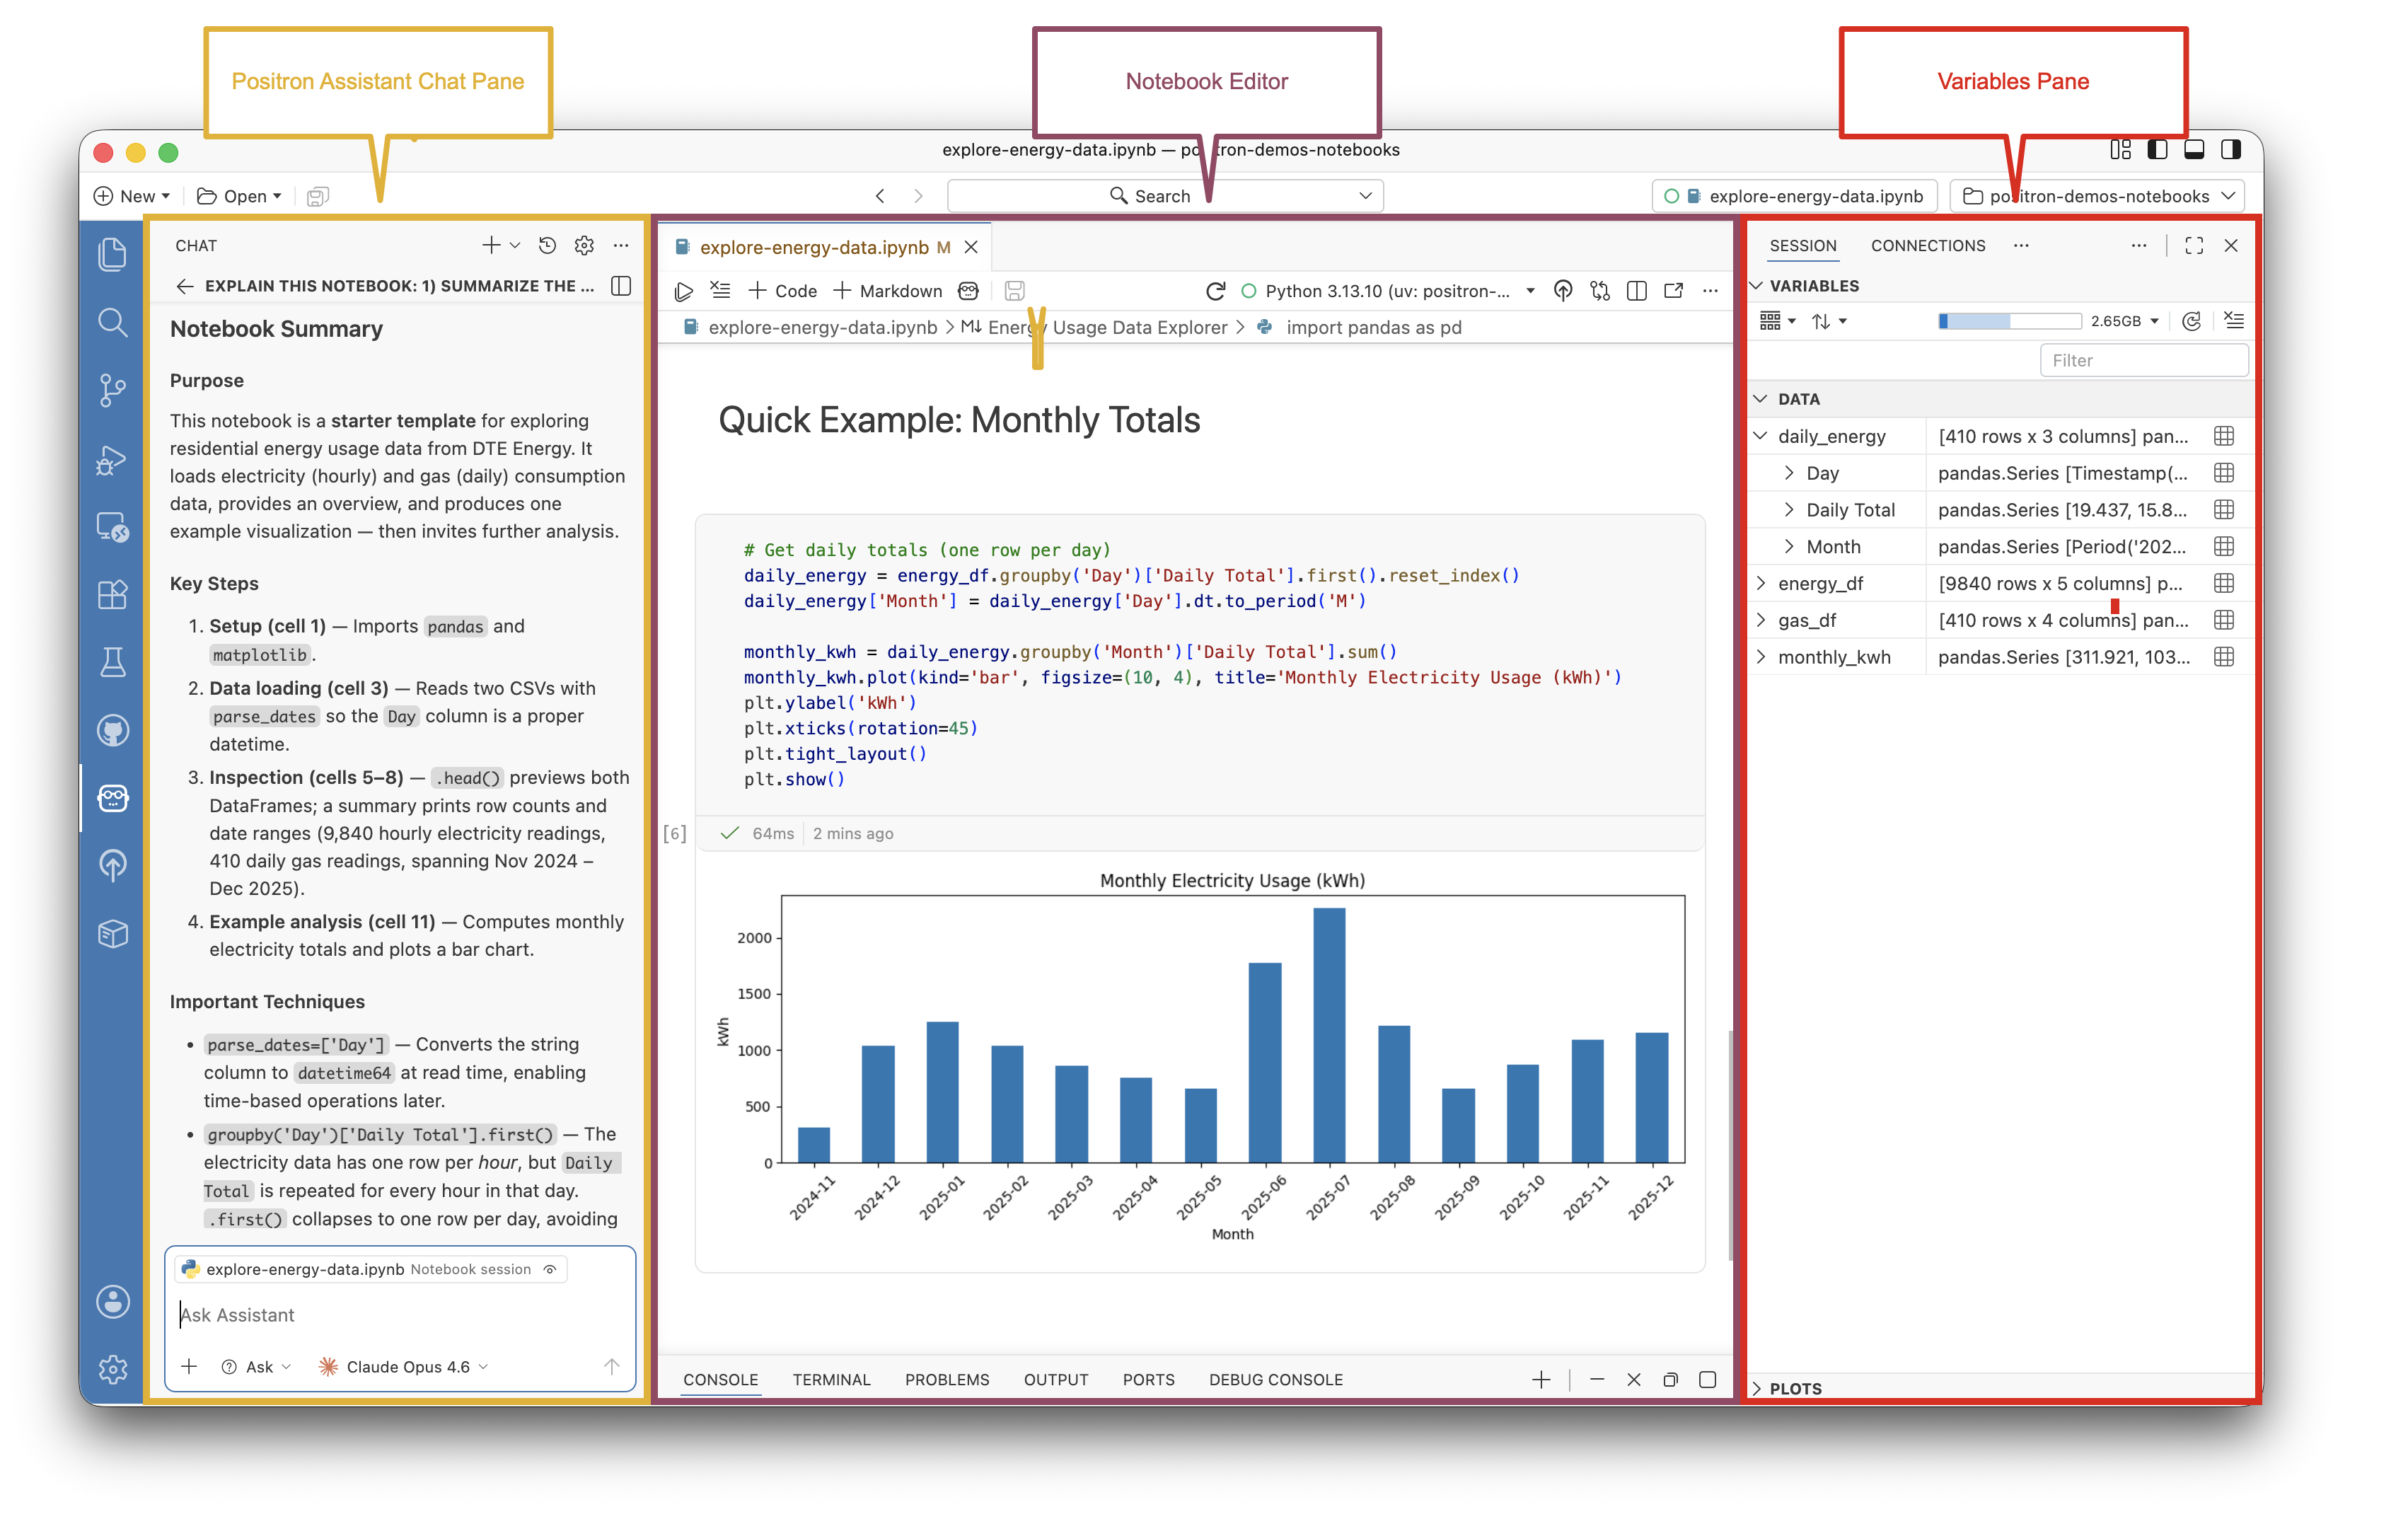The height and width of the screenshot is (1531, 2408).
Task: Click the publish icon in notebook toolbar
Action: point(1563,291)
